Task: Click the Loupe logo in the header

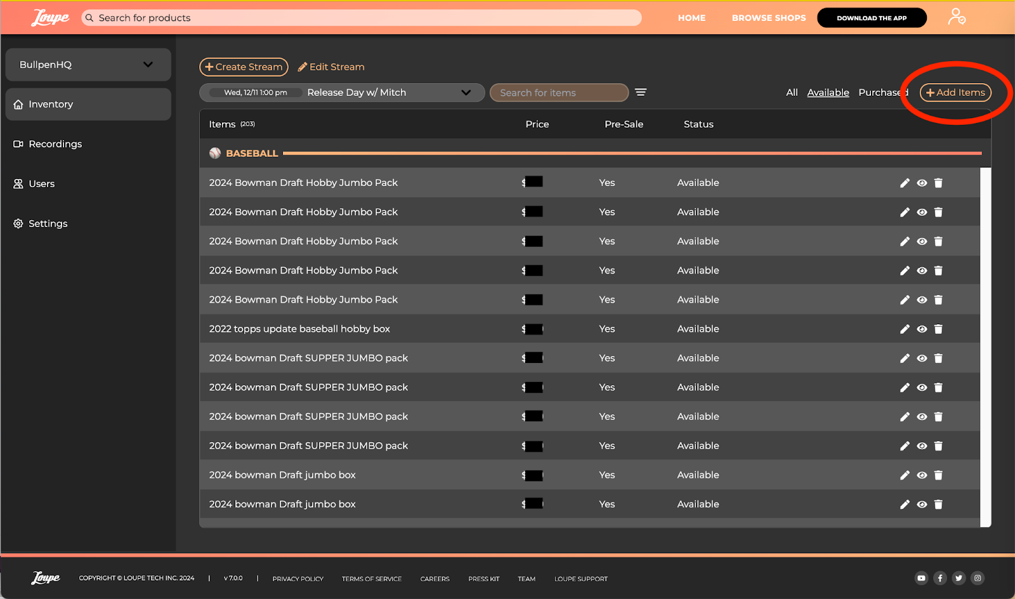Action: (50, 18)
